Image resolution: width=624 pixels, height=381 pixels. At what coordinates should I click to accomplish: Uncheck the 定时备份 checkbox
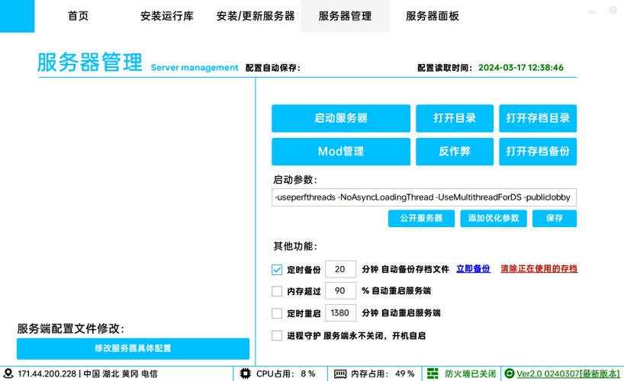pos(277,270)
